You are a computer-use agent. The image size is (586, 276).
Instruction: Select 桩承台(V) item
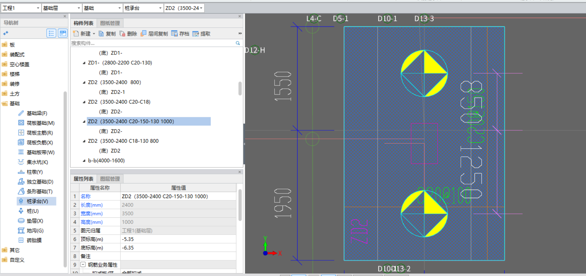[x=37, y=201]
